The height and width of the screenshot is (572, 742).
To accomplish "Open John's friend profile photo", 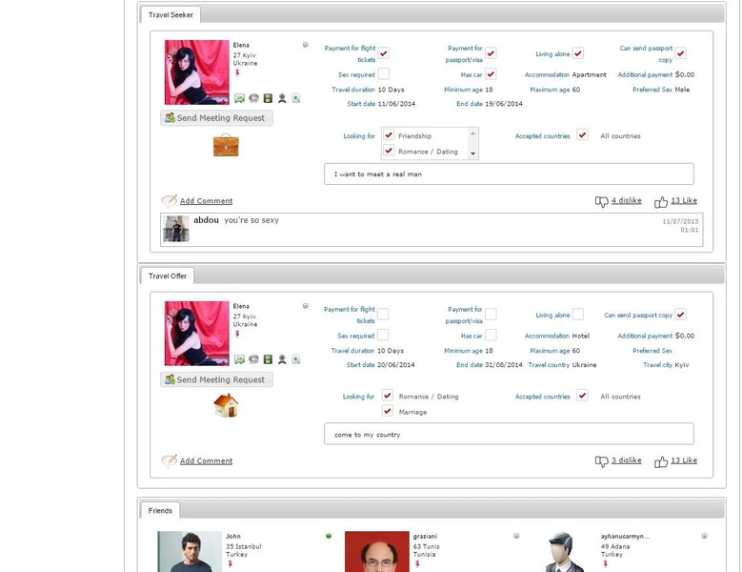I will tap(190, 551).
